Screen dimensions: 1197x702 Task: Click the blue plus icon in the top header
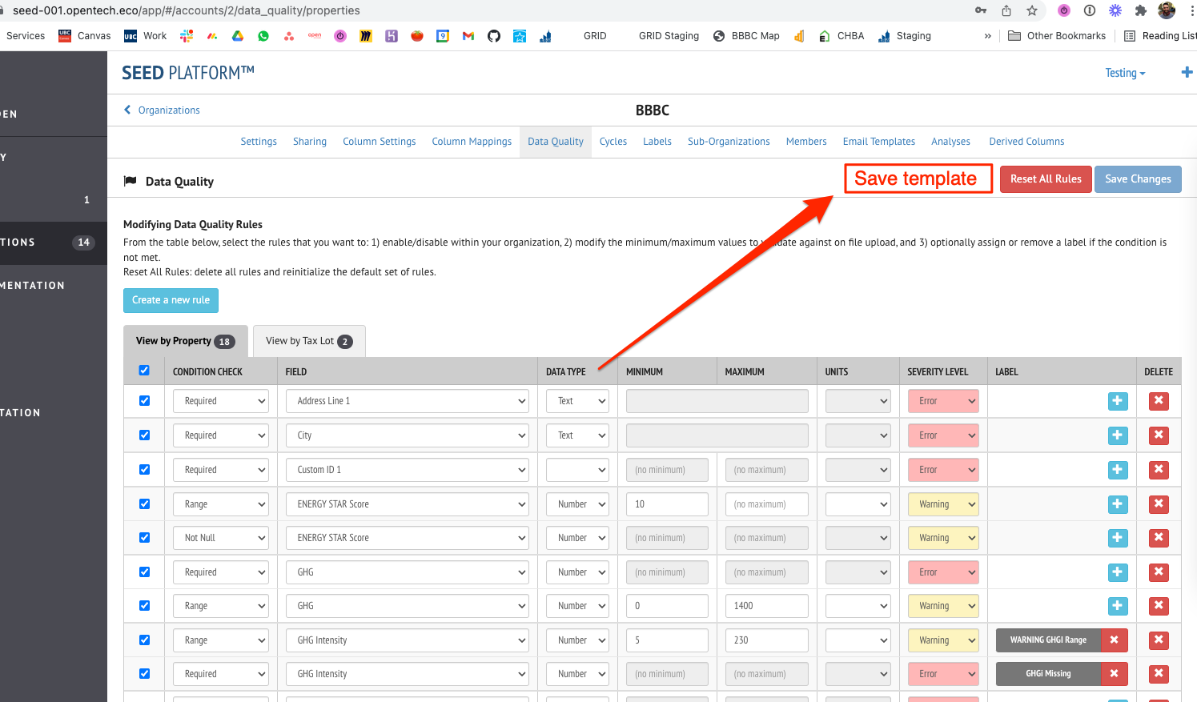(x=1187, y=72)
